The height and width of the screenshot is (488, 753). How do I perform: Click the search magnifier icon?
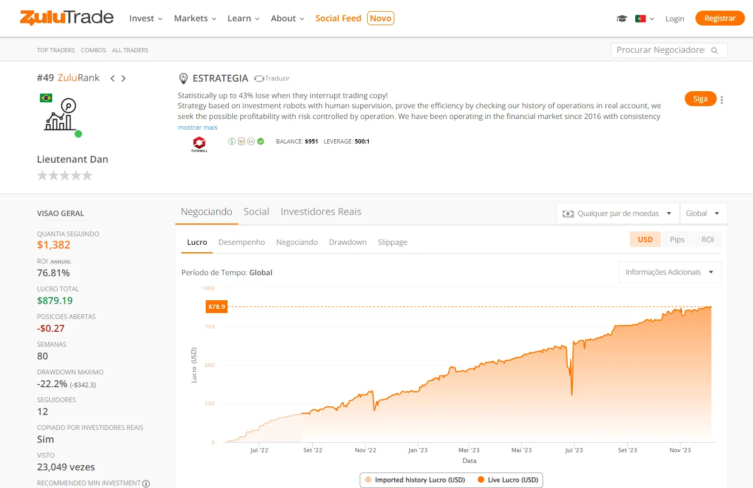point(715,51)
